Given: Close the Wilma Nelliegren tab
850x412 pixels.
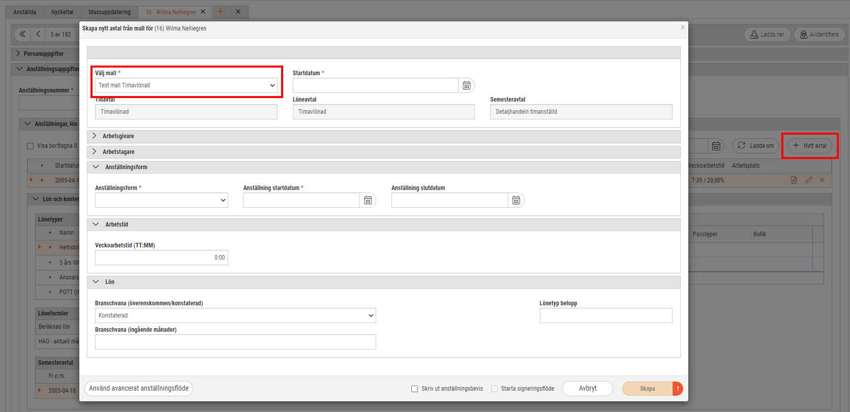Looking at the screenshot, I should [203, 12].
